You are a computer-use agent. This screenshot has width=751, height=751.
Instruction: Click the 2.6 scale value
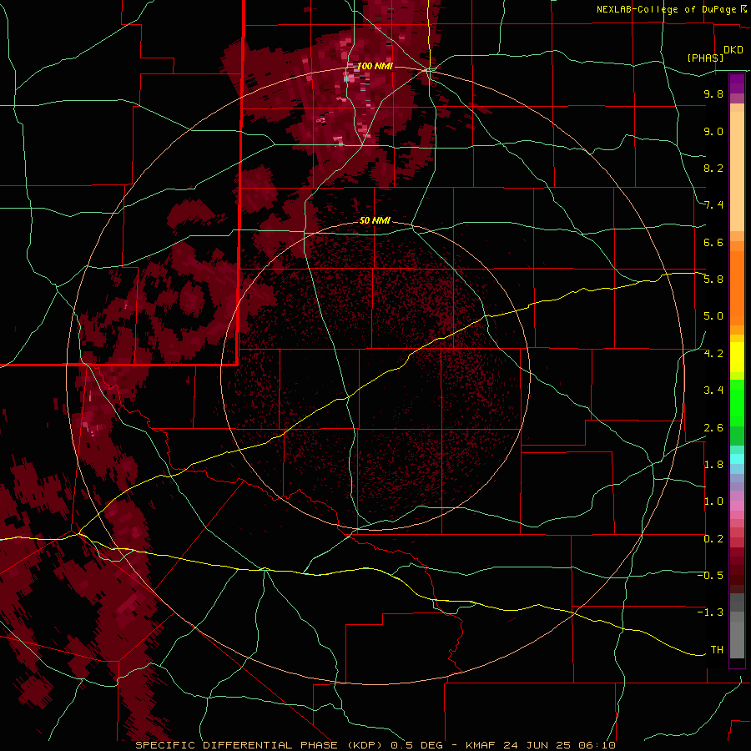[713, 428]
